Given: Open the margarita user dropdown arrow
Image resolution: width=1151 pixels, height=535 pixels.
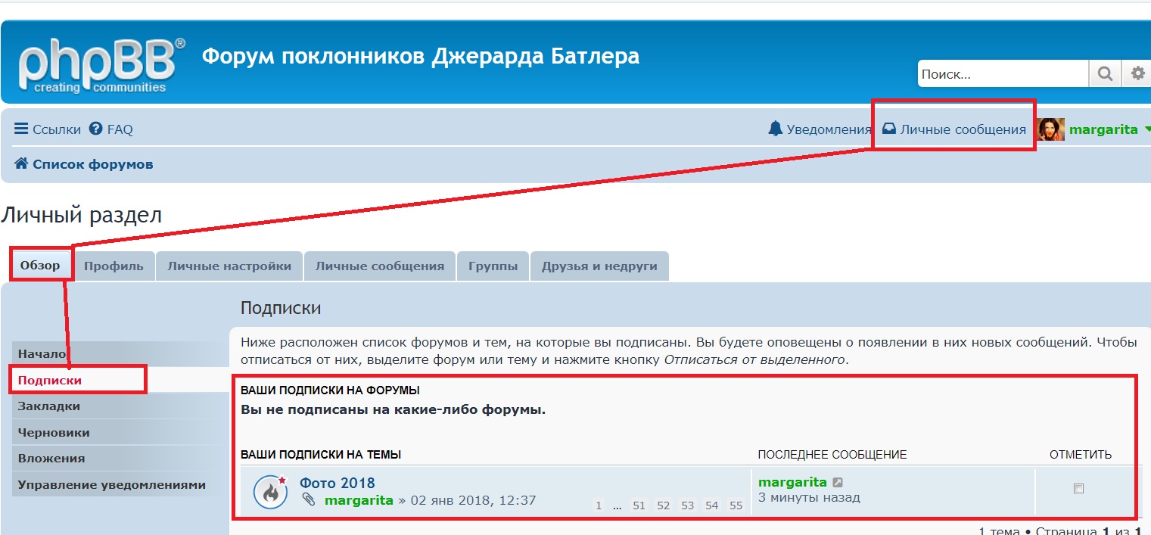Looking at the screenshot, I should click(1146, 129).
